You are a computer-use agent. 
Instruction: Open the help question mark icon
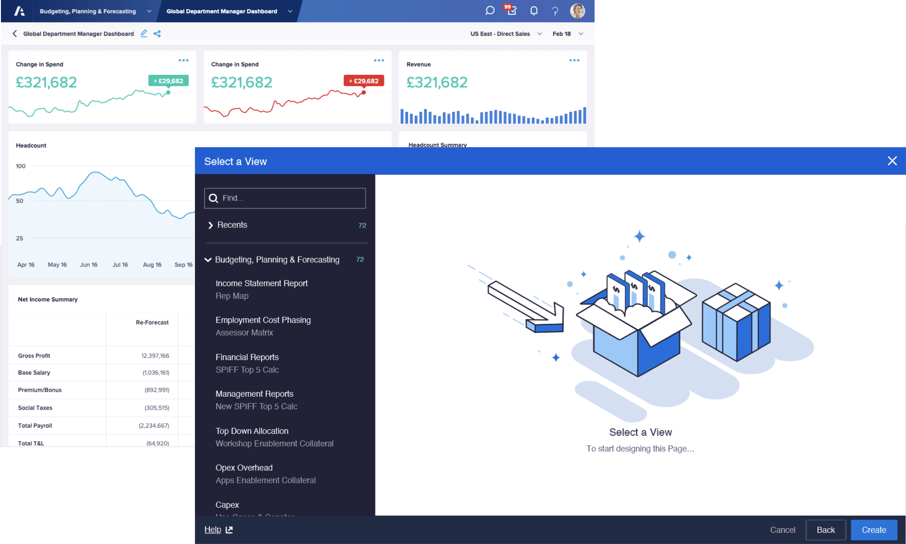pos(555,11)
